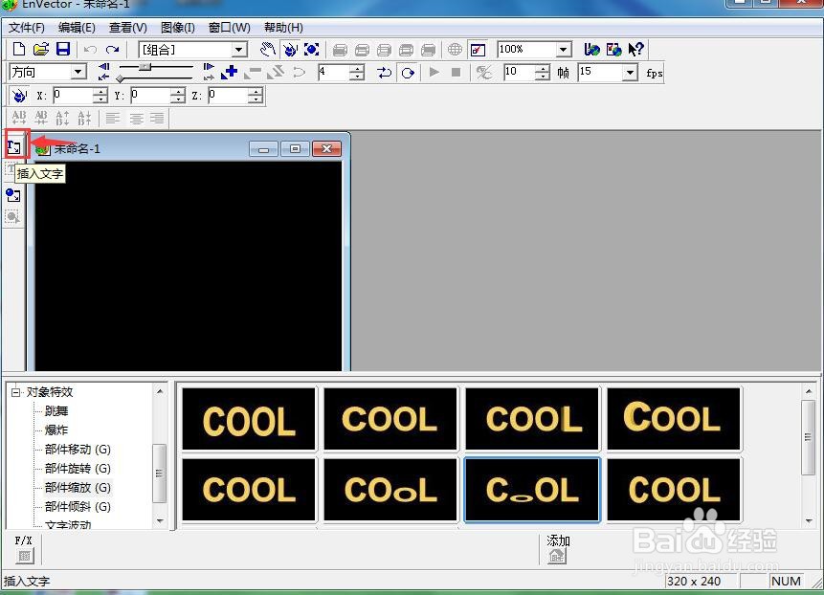824x595 pixels.
Task: Select 部件缩放 (G) effect
Action: 78,487
